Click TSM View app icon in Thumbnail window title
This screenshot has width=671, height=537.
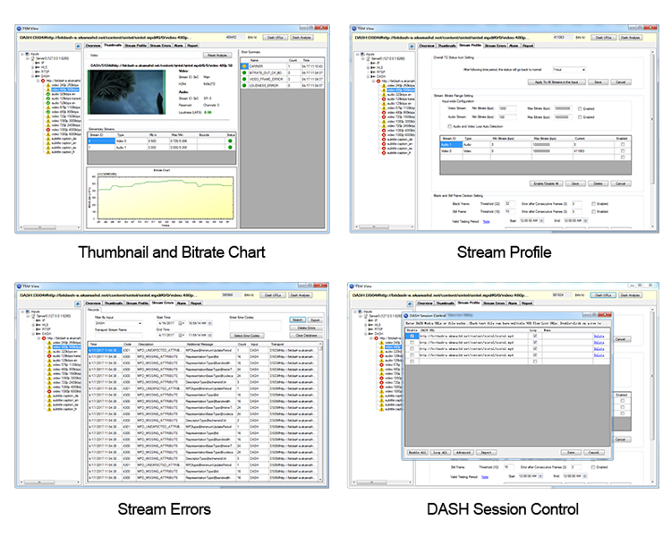pos(20,29)
